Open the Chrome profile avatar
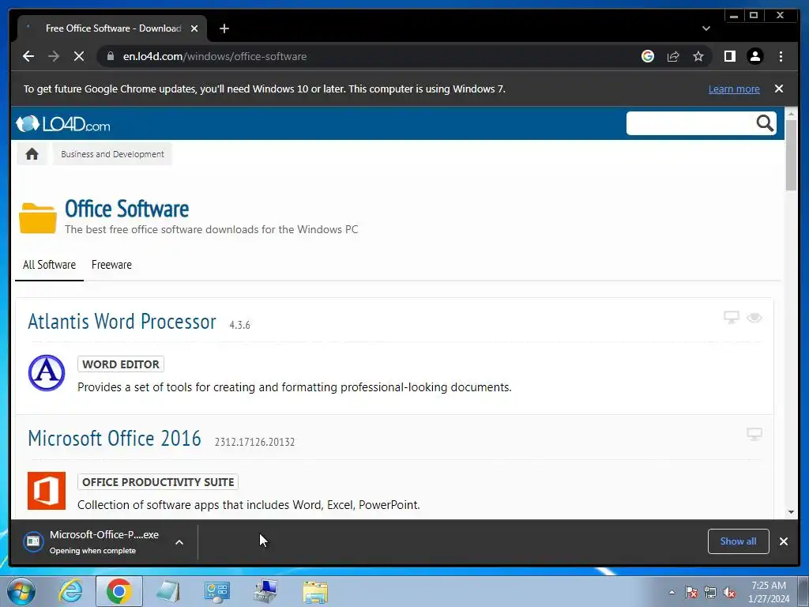 click(x=754, y=56)
